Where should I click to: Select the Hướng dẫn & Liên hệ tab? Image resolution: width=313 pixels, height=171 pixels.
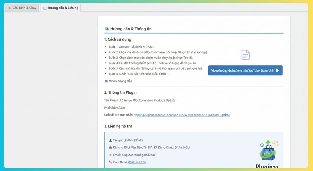[60, 8]
